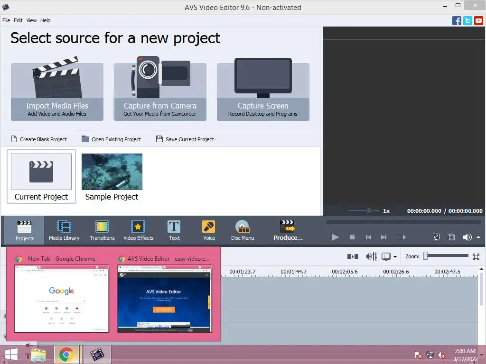Click the split timeline icon

click(353, 256)
